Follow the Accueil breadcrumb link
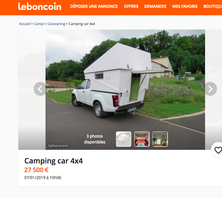 click(25, 24)
